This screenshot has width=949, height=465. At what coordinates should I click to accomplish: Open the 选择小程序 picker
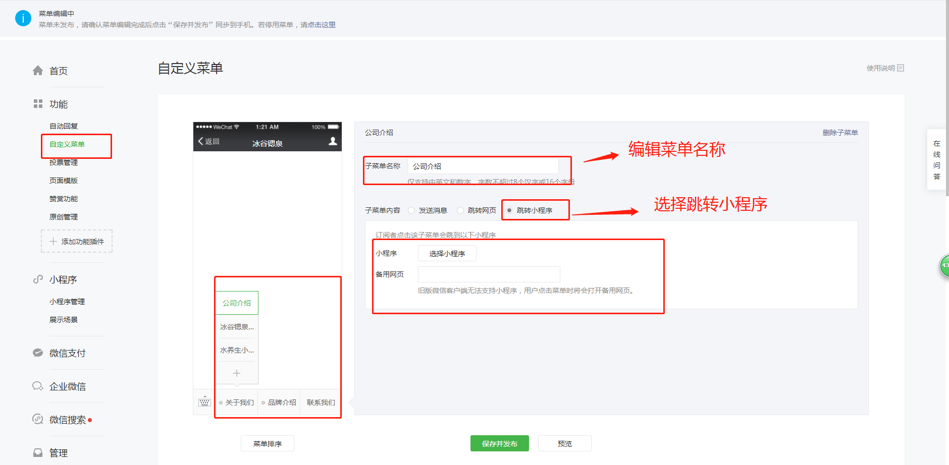(447, 253)
